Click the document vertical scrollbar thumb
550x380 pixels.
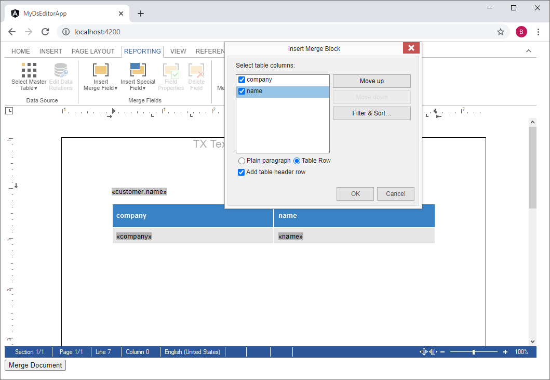click(532, 167)
